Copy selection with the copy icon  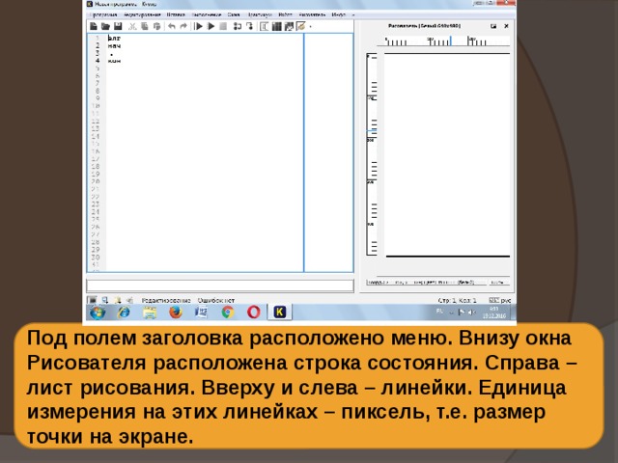145,26
